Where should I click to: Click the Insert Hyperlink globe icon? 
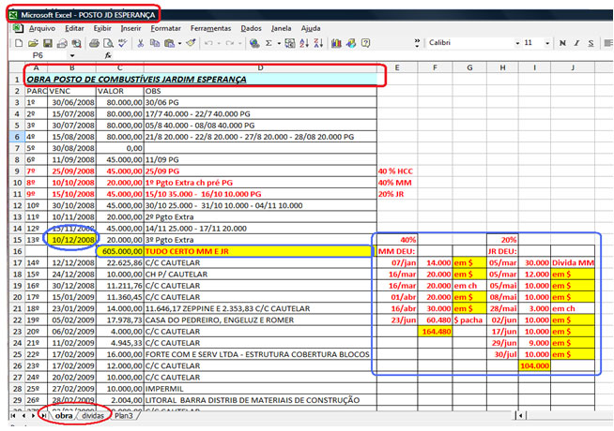pyautogui.click(x=254, y=43)
